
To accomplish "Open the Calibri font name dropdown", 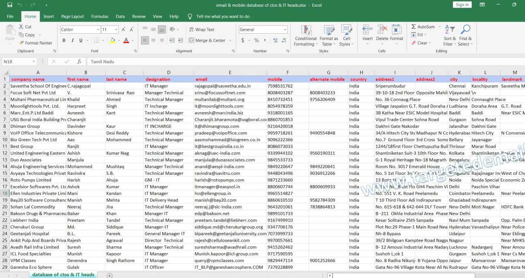I will [98, 30].
